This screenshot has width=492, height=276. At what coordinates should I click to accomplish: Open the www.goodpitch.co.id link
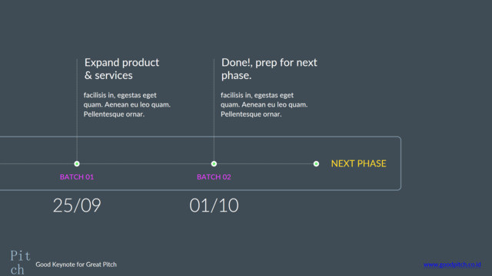coord(452,264)
